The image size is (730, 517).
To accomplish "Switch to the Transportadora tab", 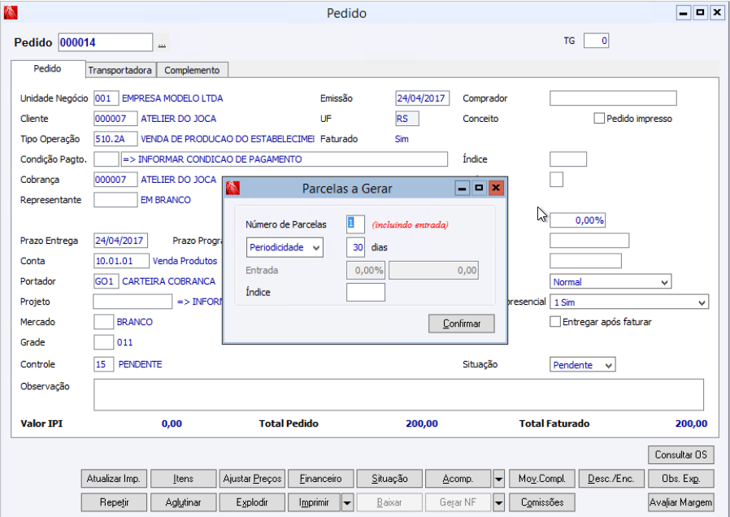I will (x=120, y=70).
